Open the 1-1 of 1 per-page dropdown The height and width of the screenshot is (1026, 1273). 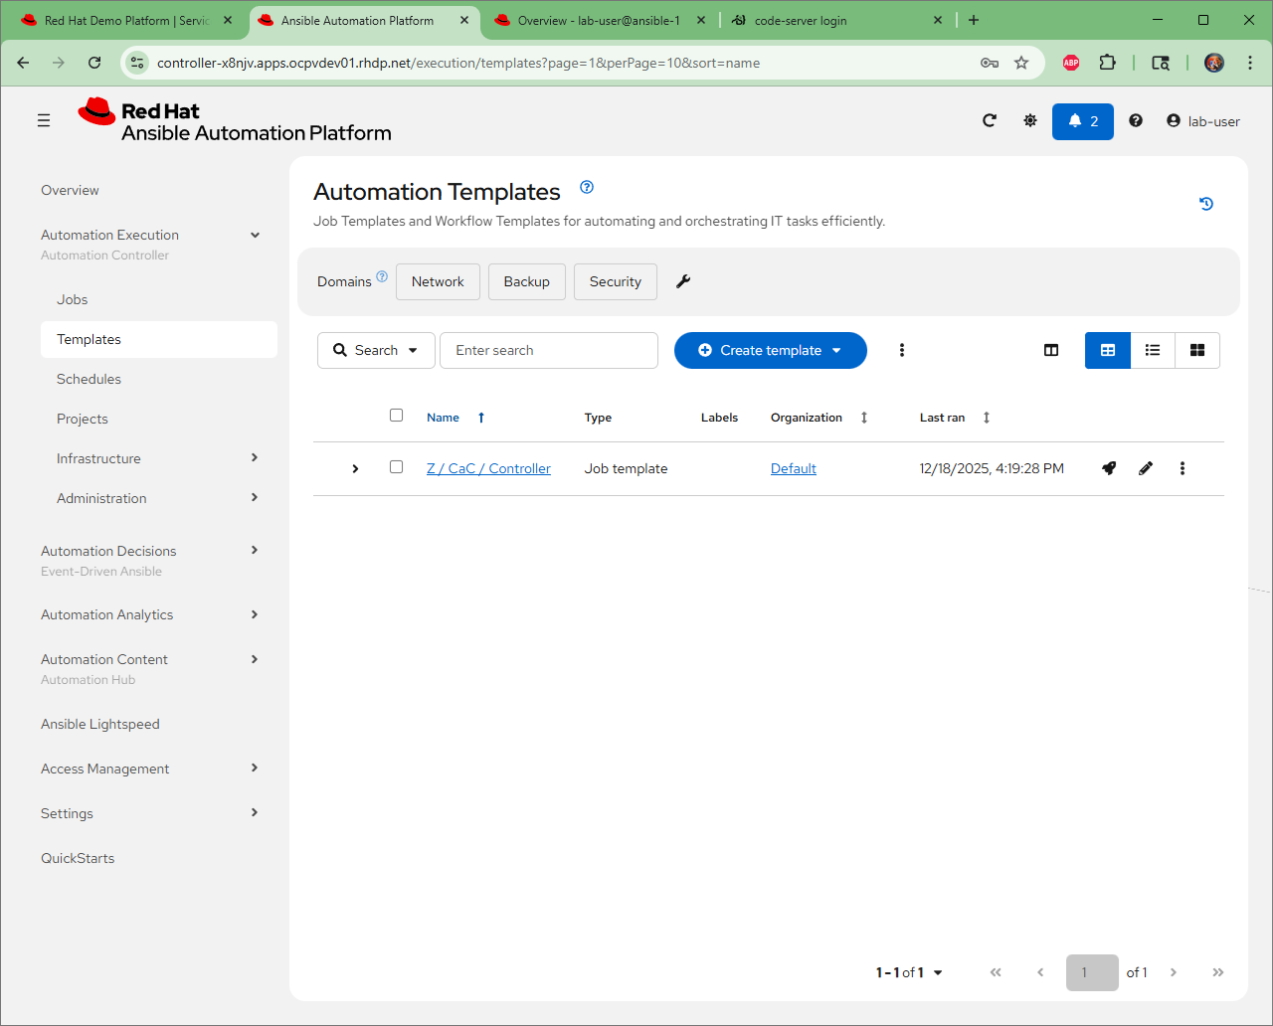point(909,972)
